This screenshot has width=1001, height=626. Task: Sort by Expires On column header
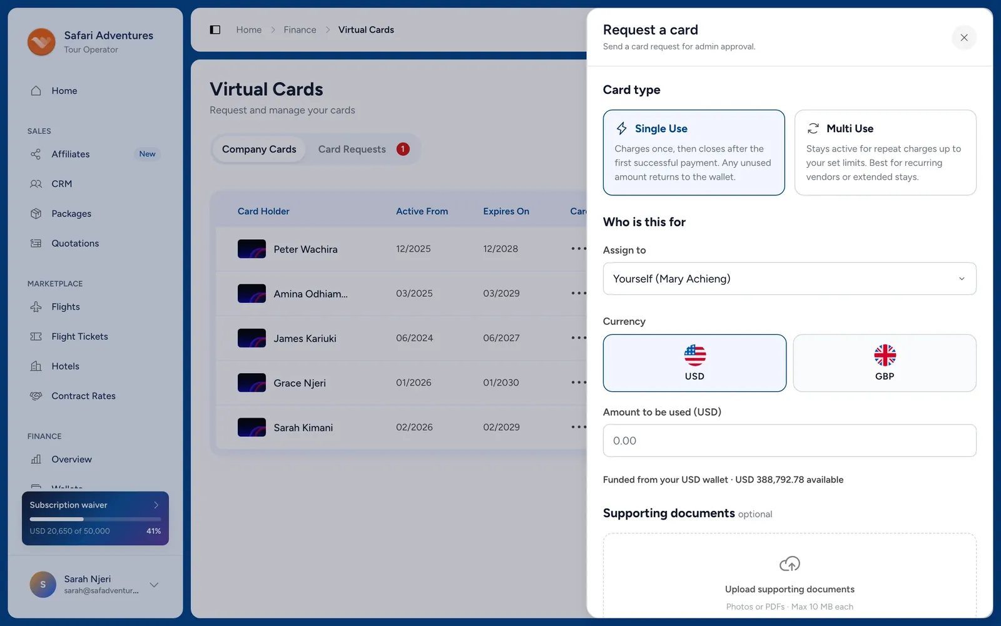506,212
